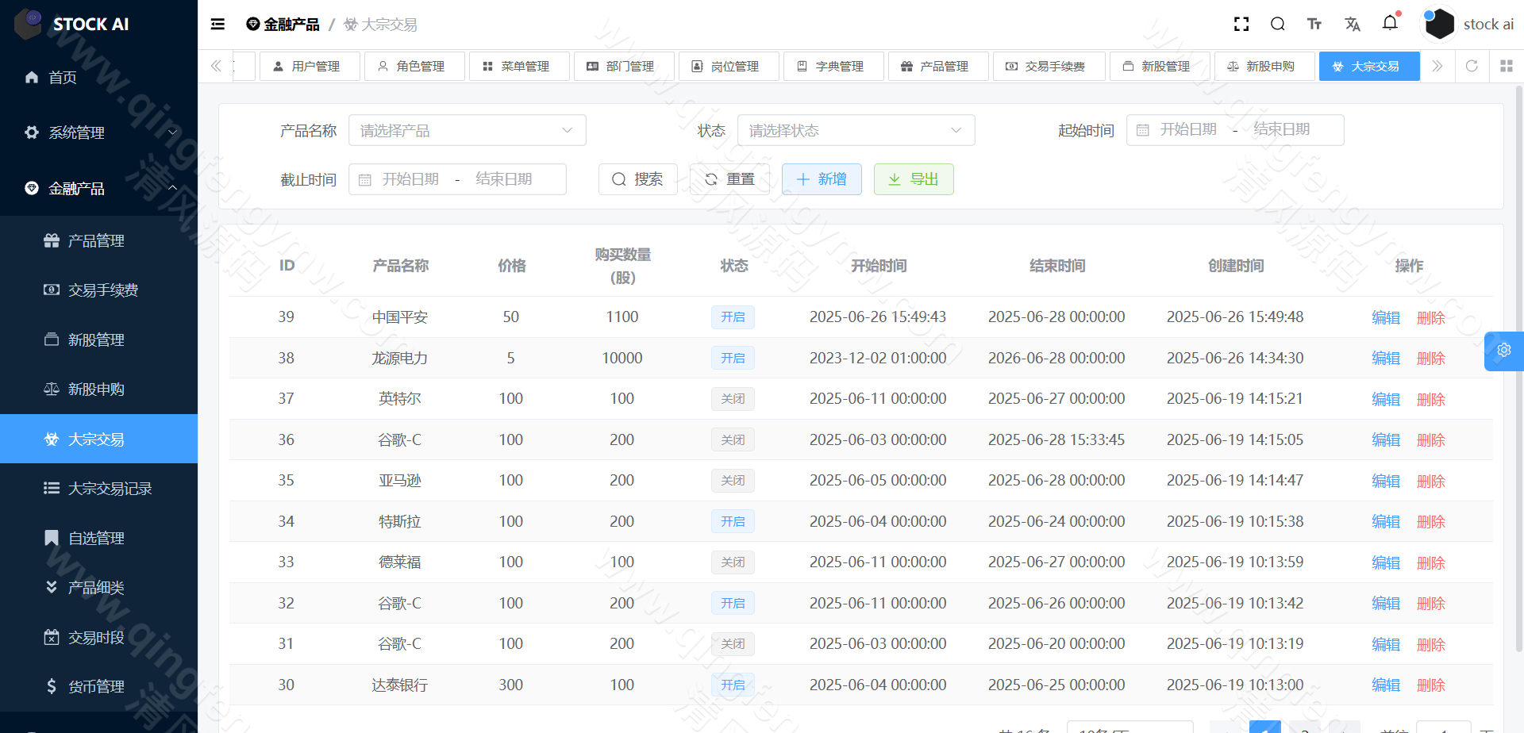Open the 请选择产品 product dropdown
Image resolution: width=1524 pixels, height=733 pixels.
click(x=467, y=130)
